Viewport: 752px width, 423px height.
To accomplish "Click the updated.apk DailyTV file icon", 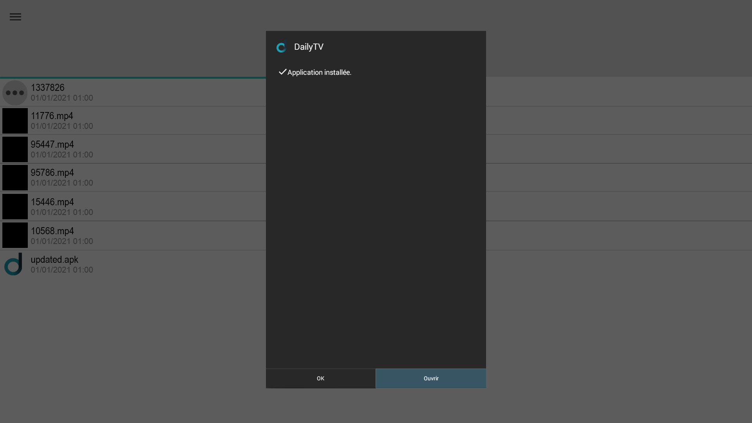I will coord(14,264).
